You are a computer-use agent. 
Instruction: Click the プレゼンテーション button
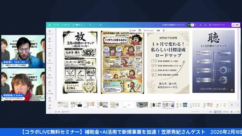[217, 25]
